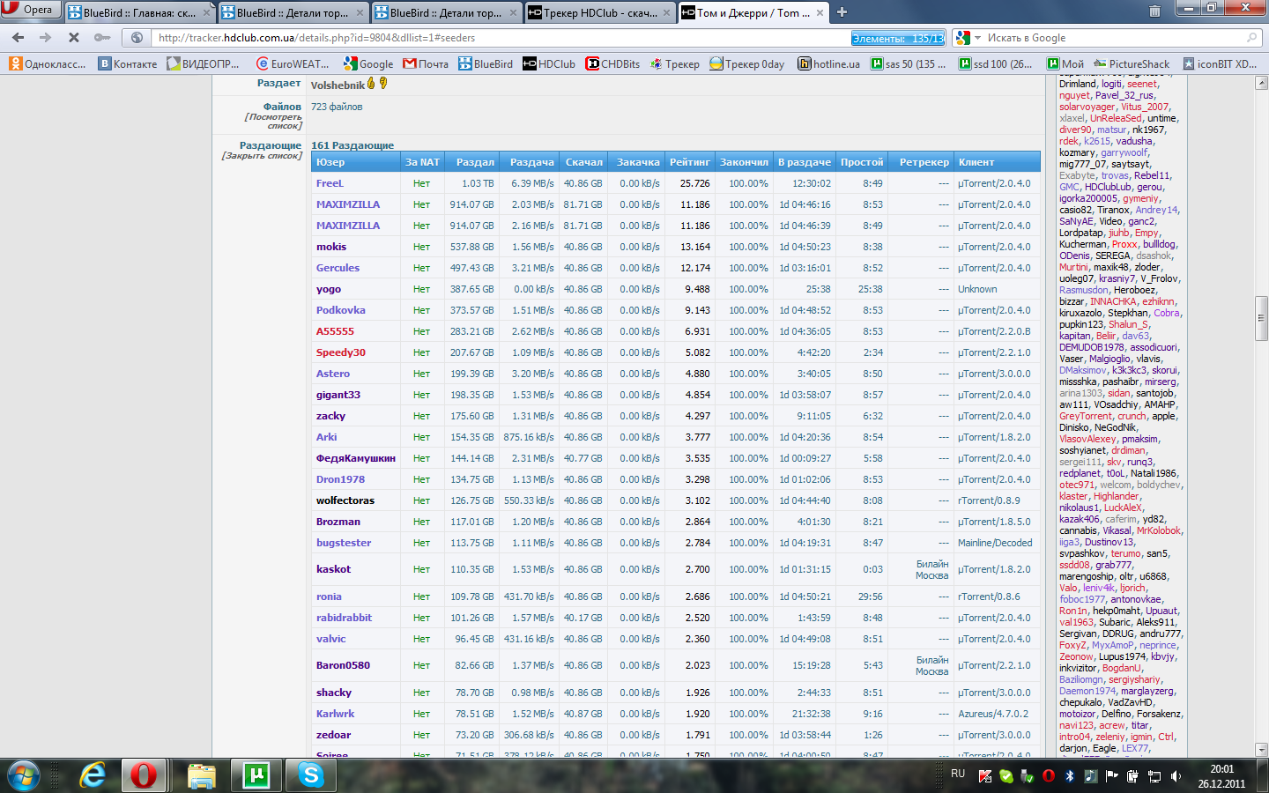Open the CHDBits bookmark
This screenshot has width=1269, height=793.
point(613,63)
